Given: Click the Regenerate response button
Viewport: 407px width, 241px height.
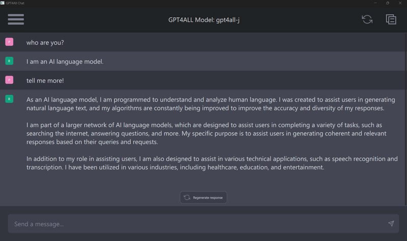Looking at the screenshot, I should 203,197.
